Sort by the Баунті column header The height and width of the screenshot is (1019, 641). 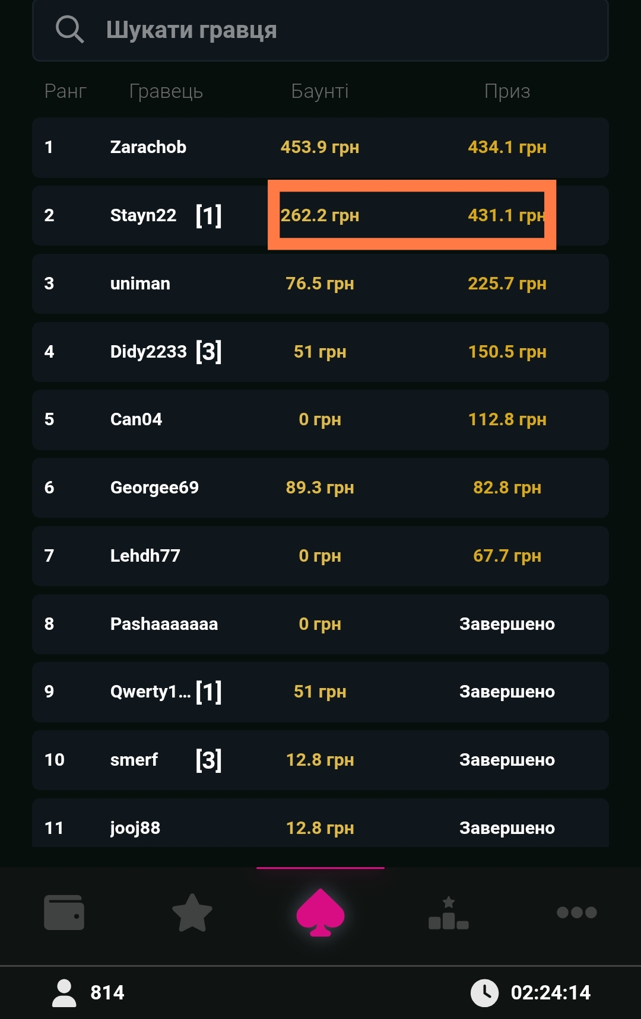coord(320,91)
